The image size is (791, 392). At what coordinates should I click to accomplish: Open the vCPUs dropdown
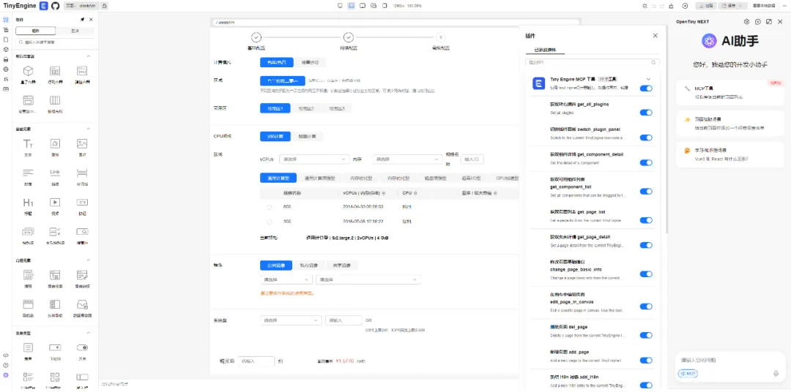(314, 159)
